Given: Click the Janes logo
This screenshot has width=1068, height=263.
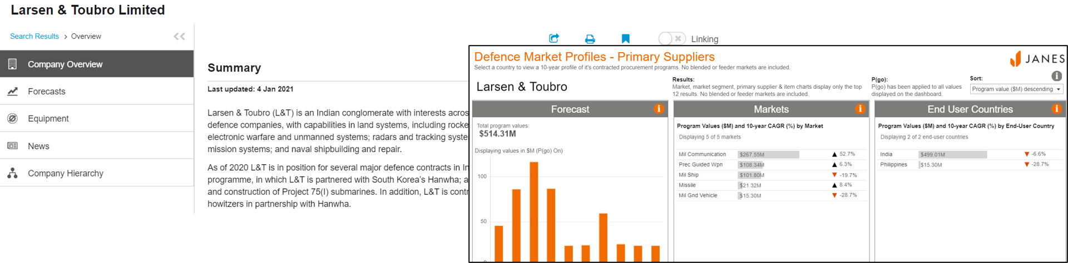Looking at the screenshot, I should click(x=1037, y=58).
